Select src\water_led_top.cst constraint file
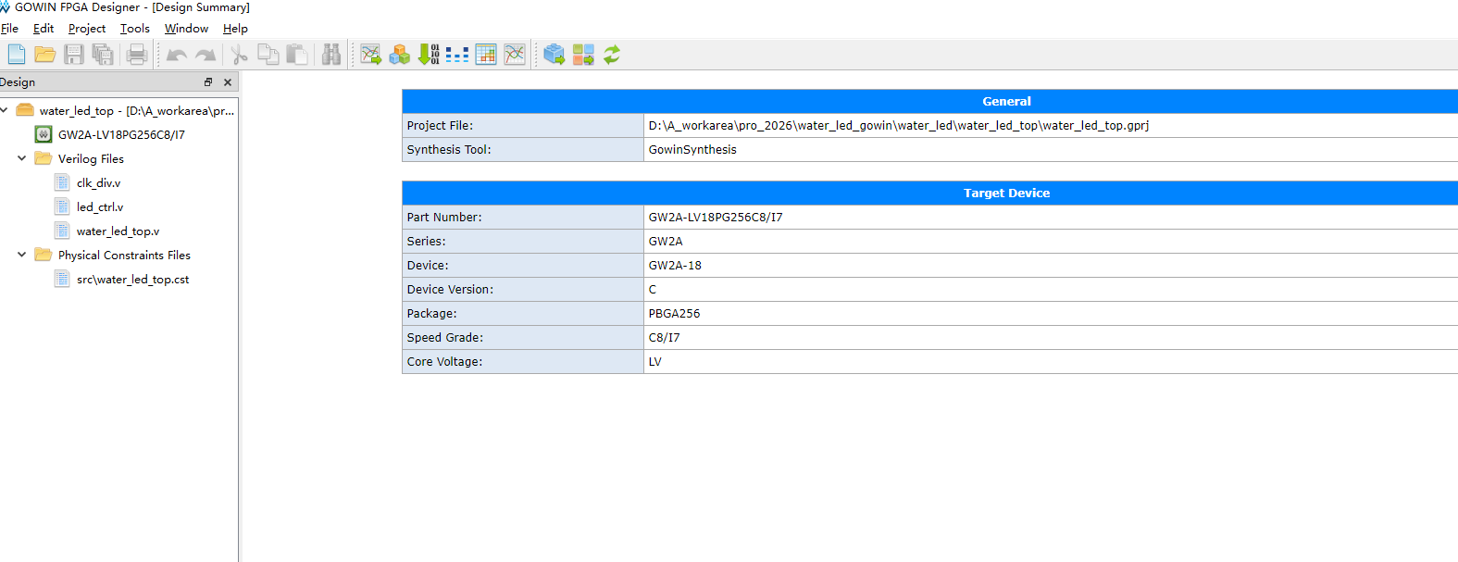Screen dimensions: 1458x562 coord(132,279)
